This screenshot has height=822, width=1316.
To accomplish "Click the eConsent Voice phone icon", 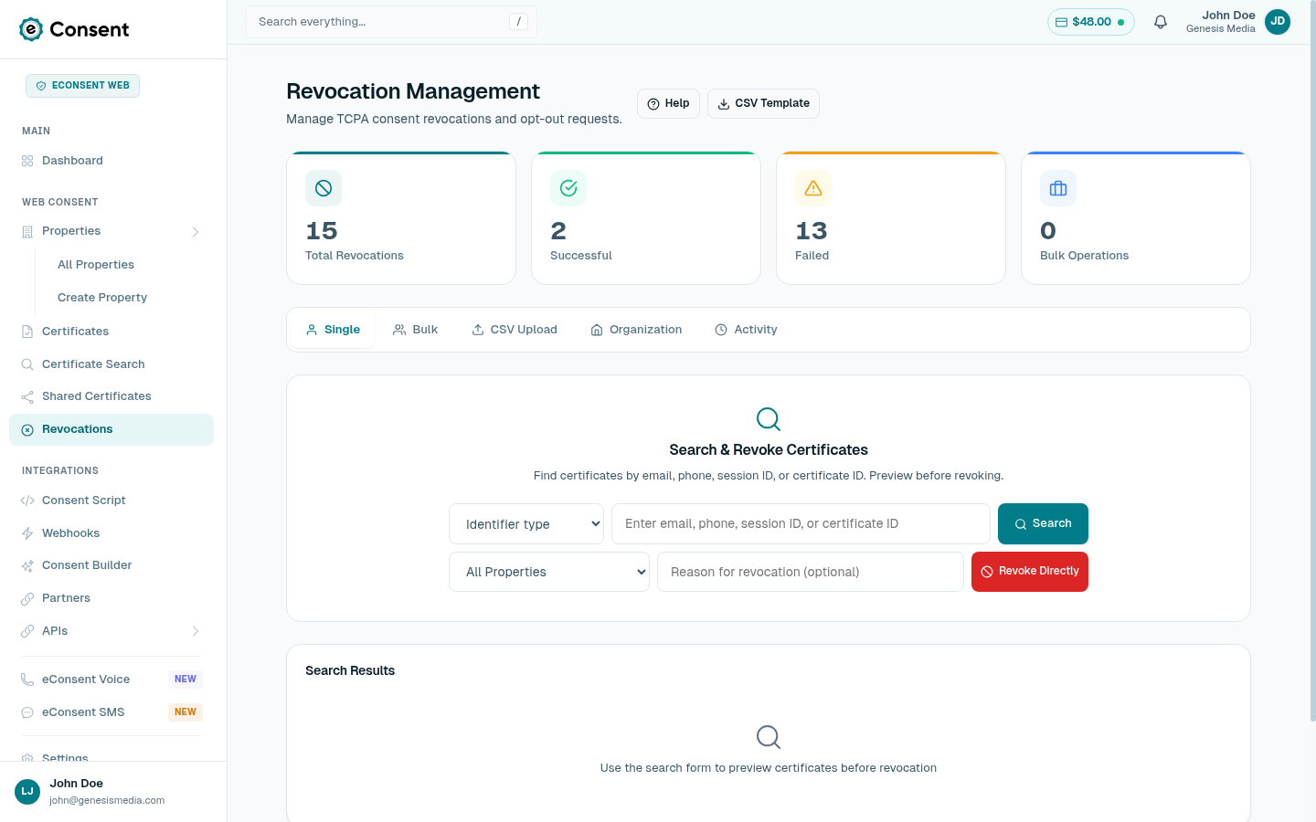I will 27,680.
